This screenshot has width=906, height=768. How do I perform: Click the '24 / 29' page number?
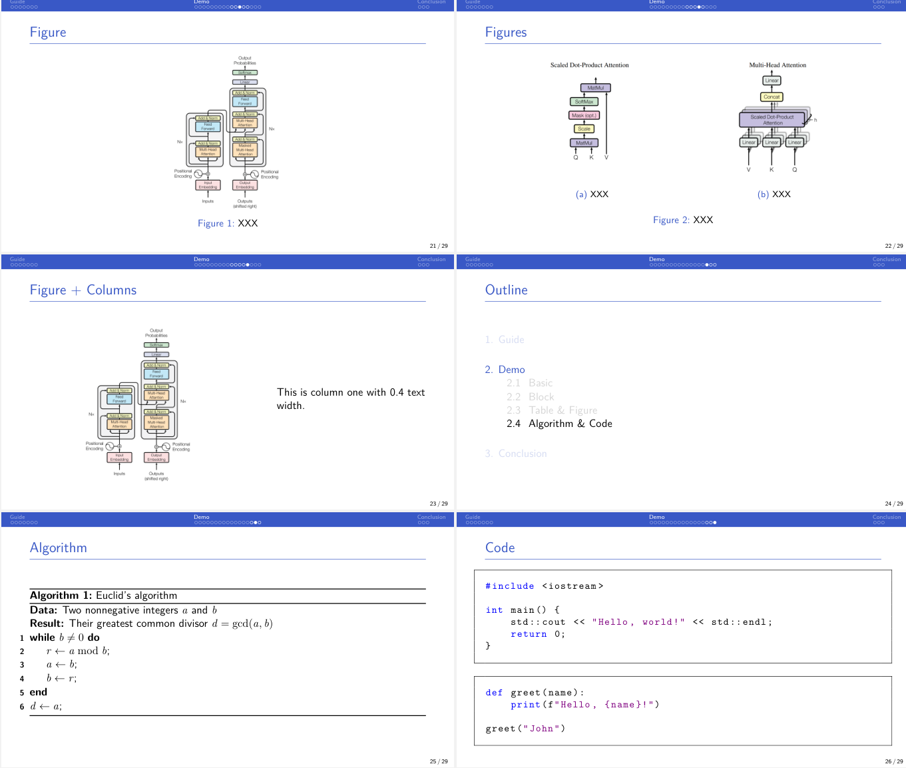(x=894, y=504)
